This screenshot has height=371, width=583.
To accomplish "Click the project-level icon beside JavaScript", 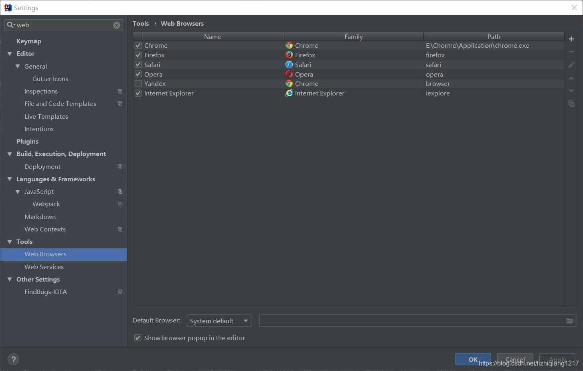I will point(120,192).
